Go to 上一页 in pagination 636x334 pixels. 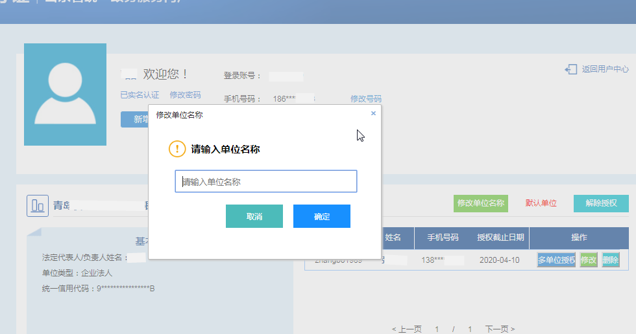point(407,329)
